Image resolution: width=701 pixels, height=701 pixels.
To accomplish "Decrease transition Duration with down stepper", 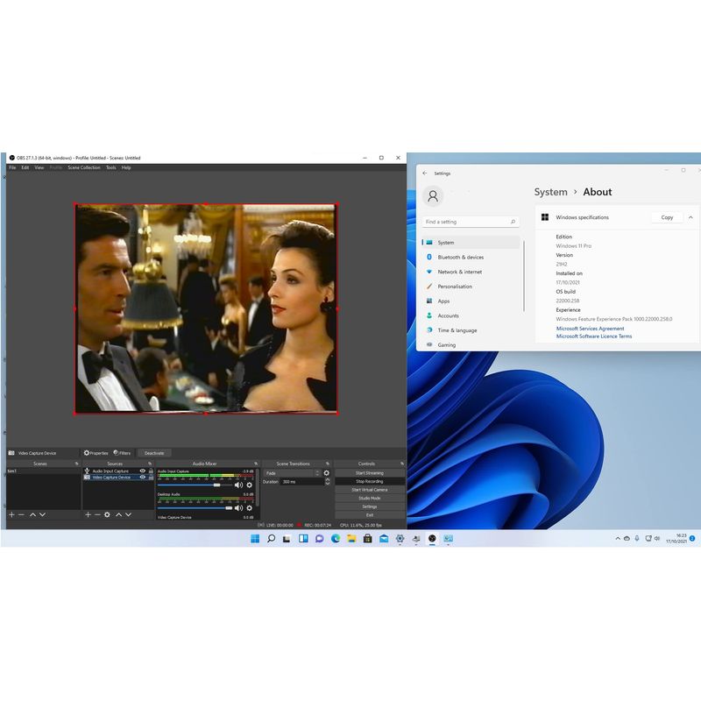I will click(x=327, y=484).
